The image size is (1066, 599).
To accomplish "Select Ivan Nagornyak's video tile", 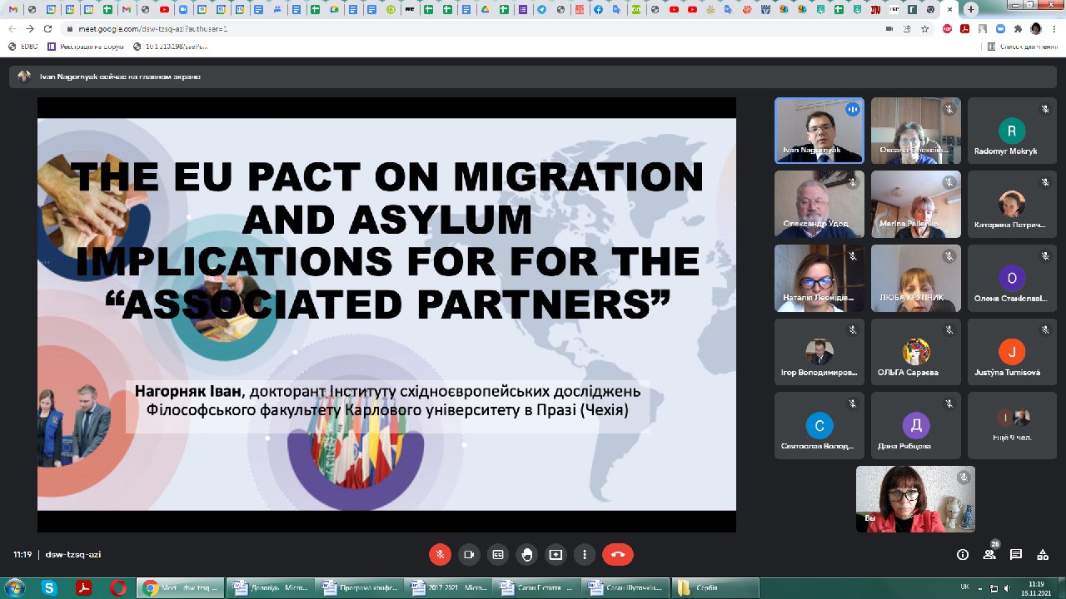I will [819, 131].
